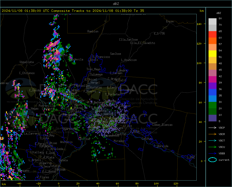Screen dimensions: 232x187
Task: Click the white VBCP arrow legend icon
Action: (x=212, y=128)
